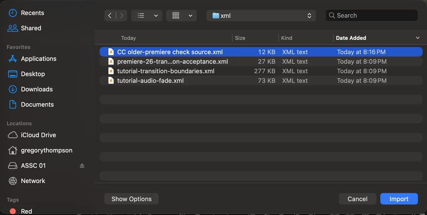The width and height of the screenshot is (427, 215).
Task: Sort by the Date Added column header
Action: click(x=351, y=38)
